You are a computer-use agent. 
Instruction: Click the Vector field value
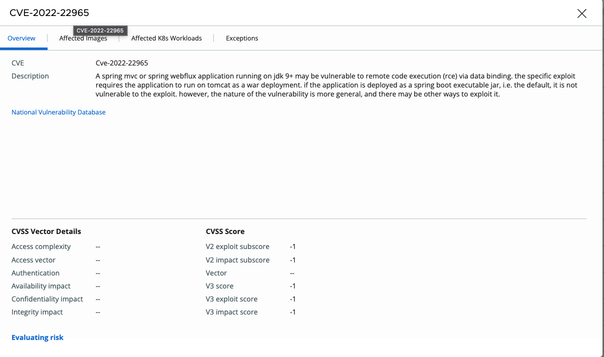tap(291, 273)
